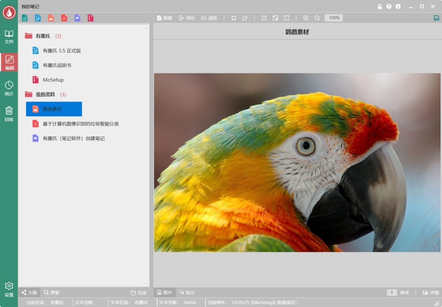442x307 pixels.
Task: Create a new red PDF note
Action: 64,18
